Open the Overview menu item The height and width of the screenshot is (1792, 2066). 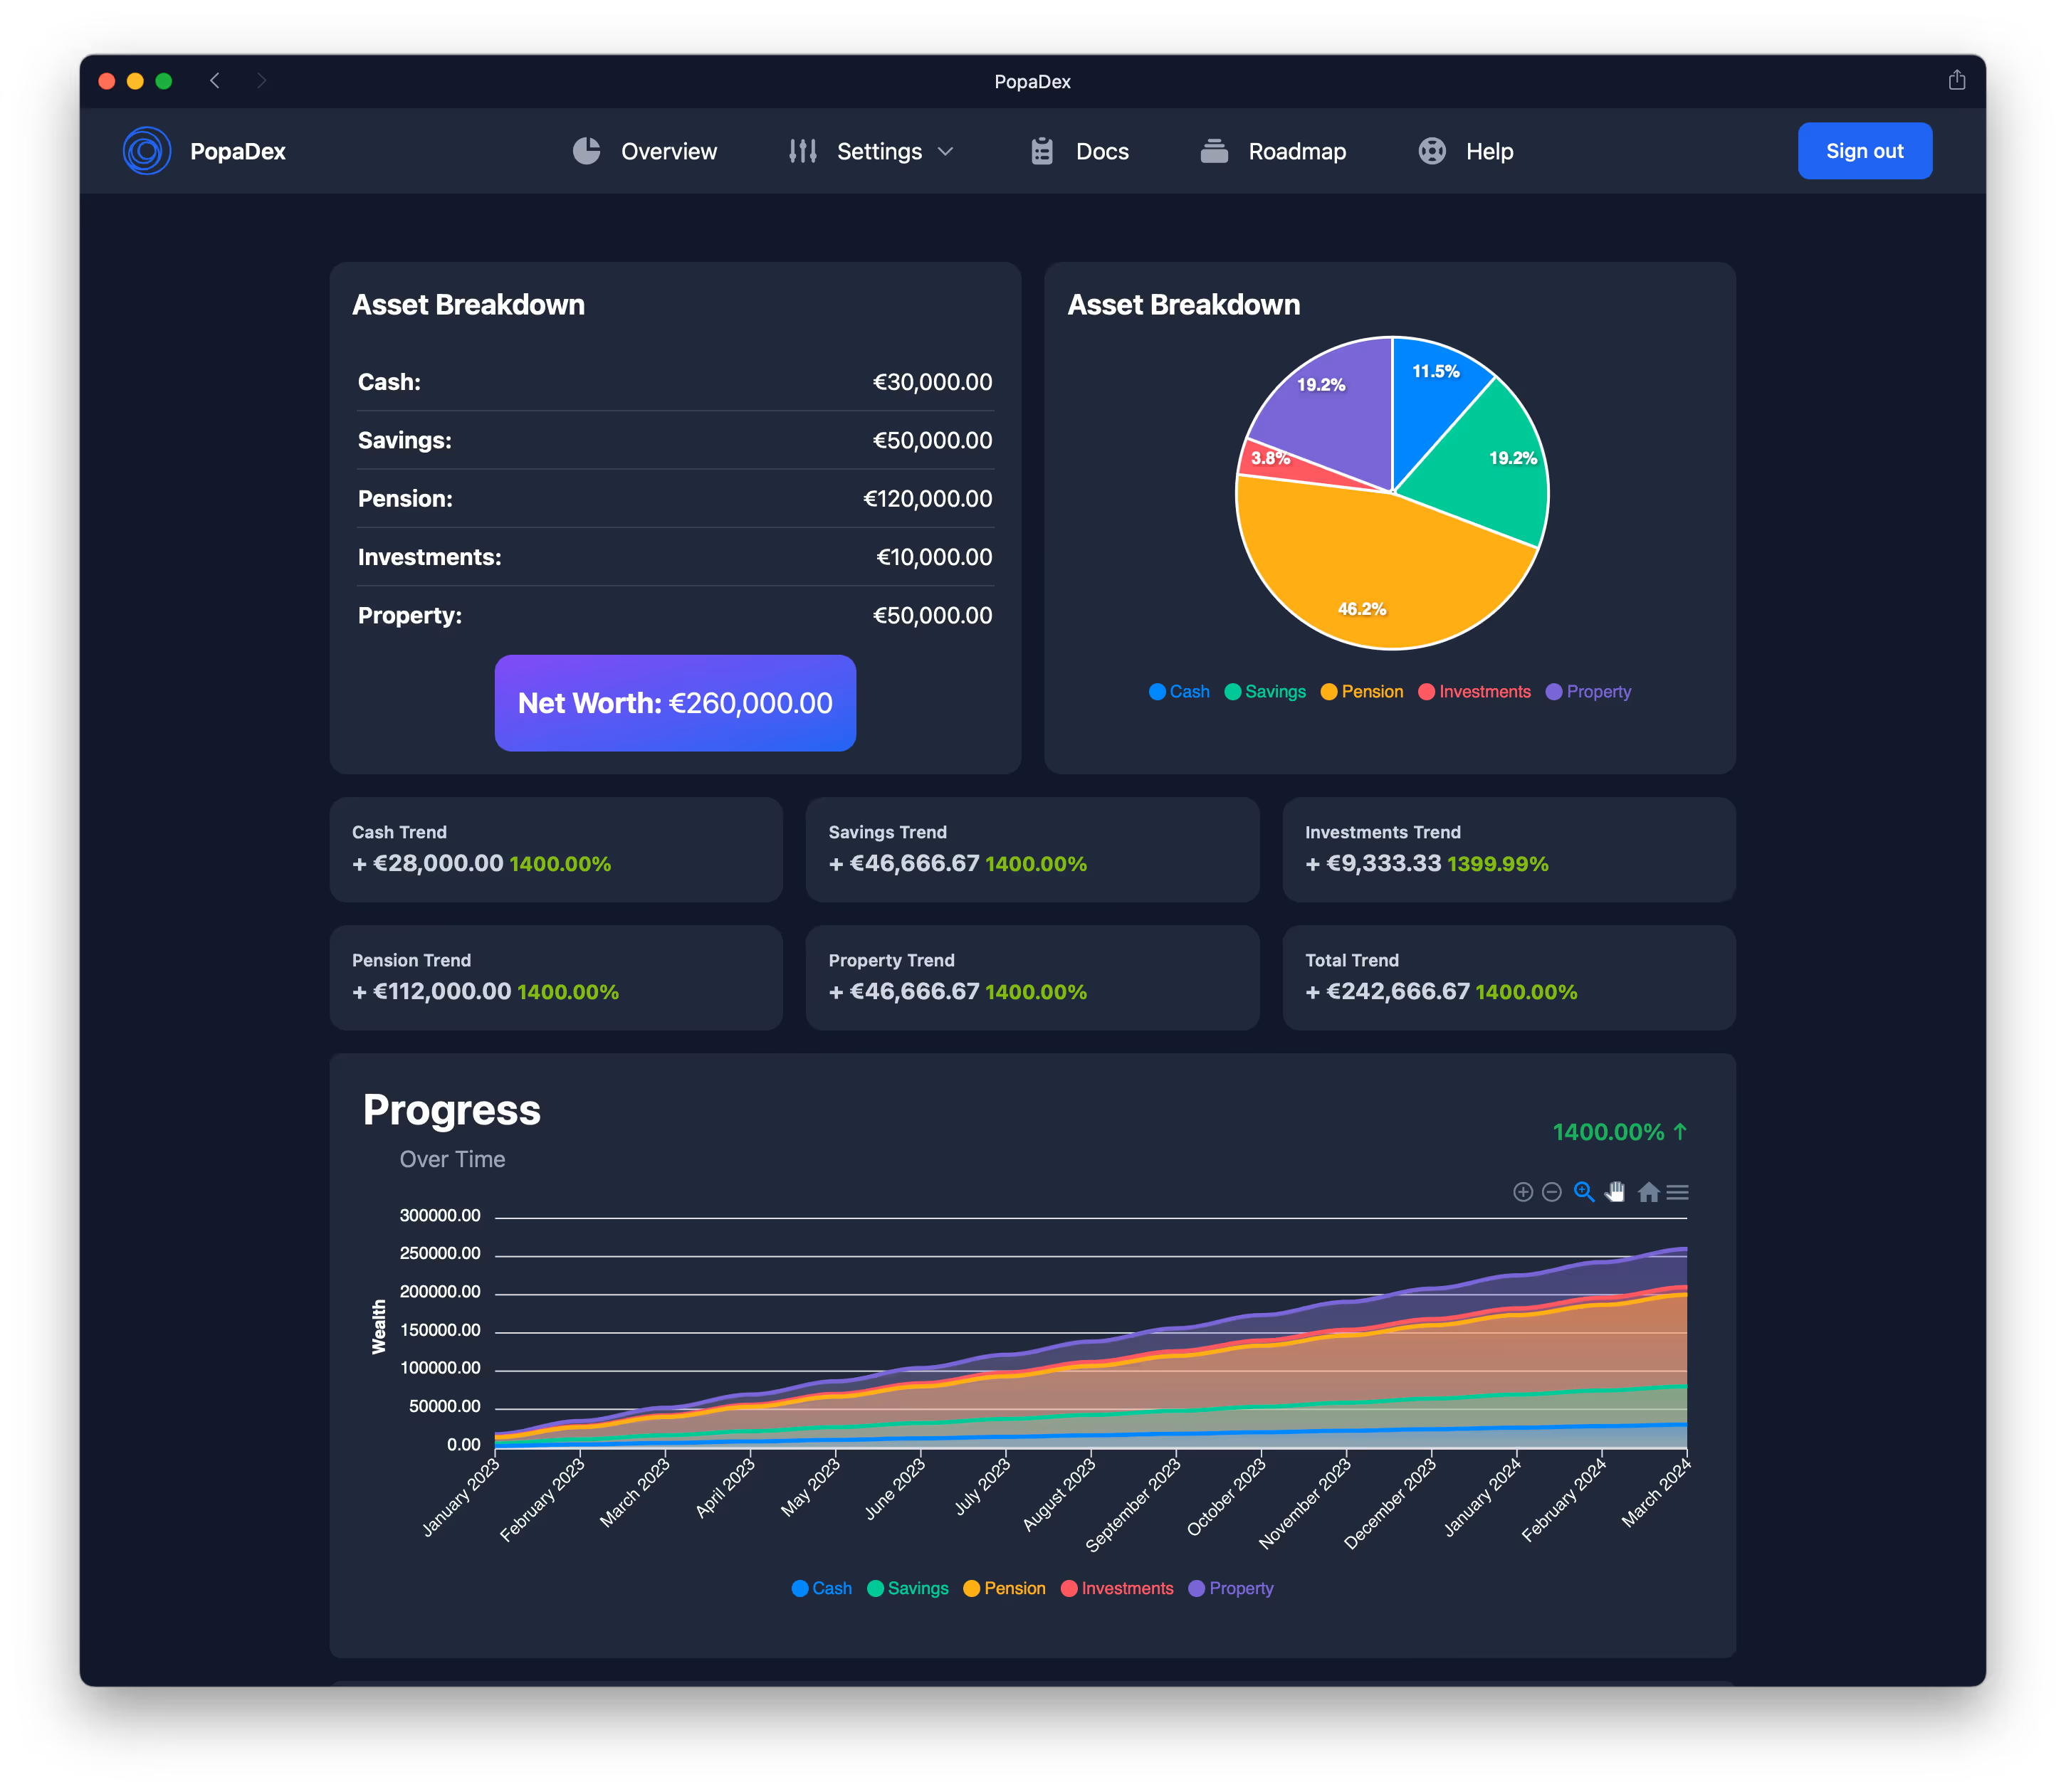point(644,151)
